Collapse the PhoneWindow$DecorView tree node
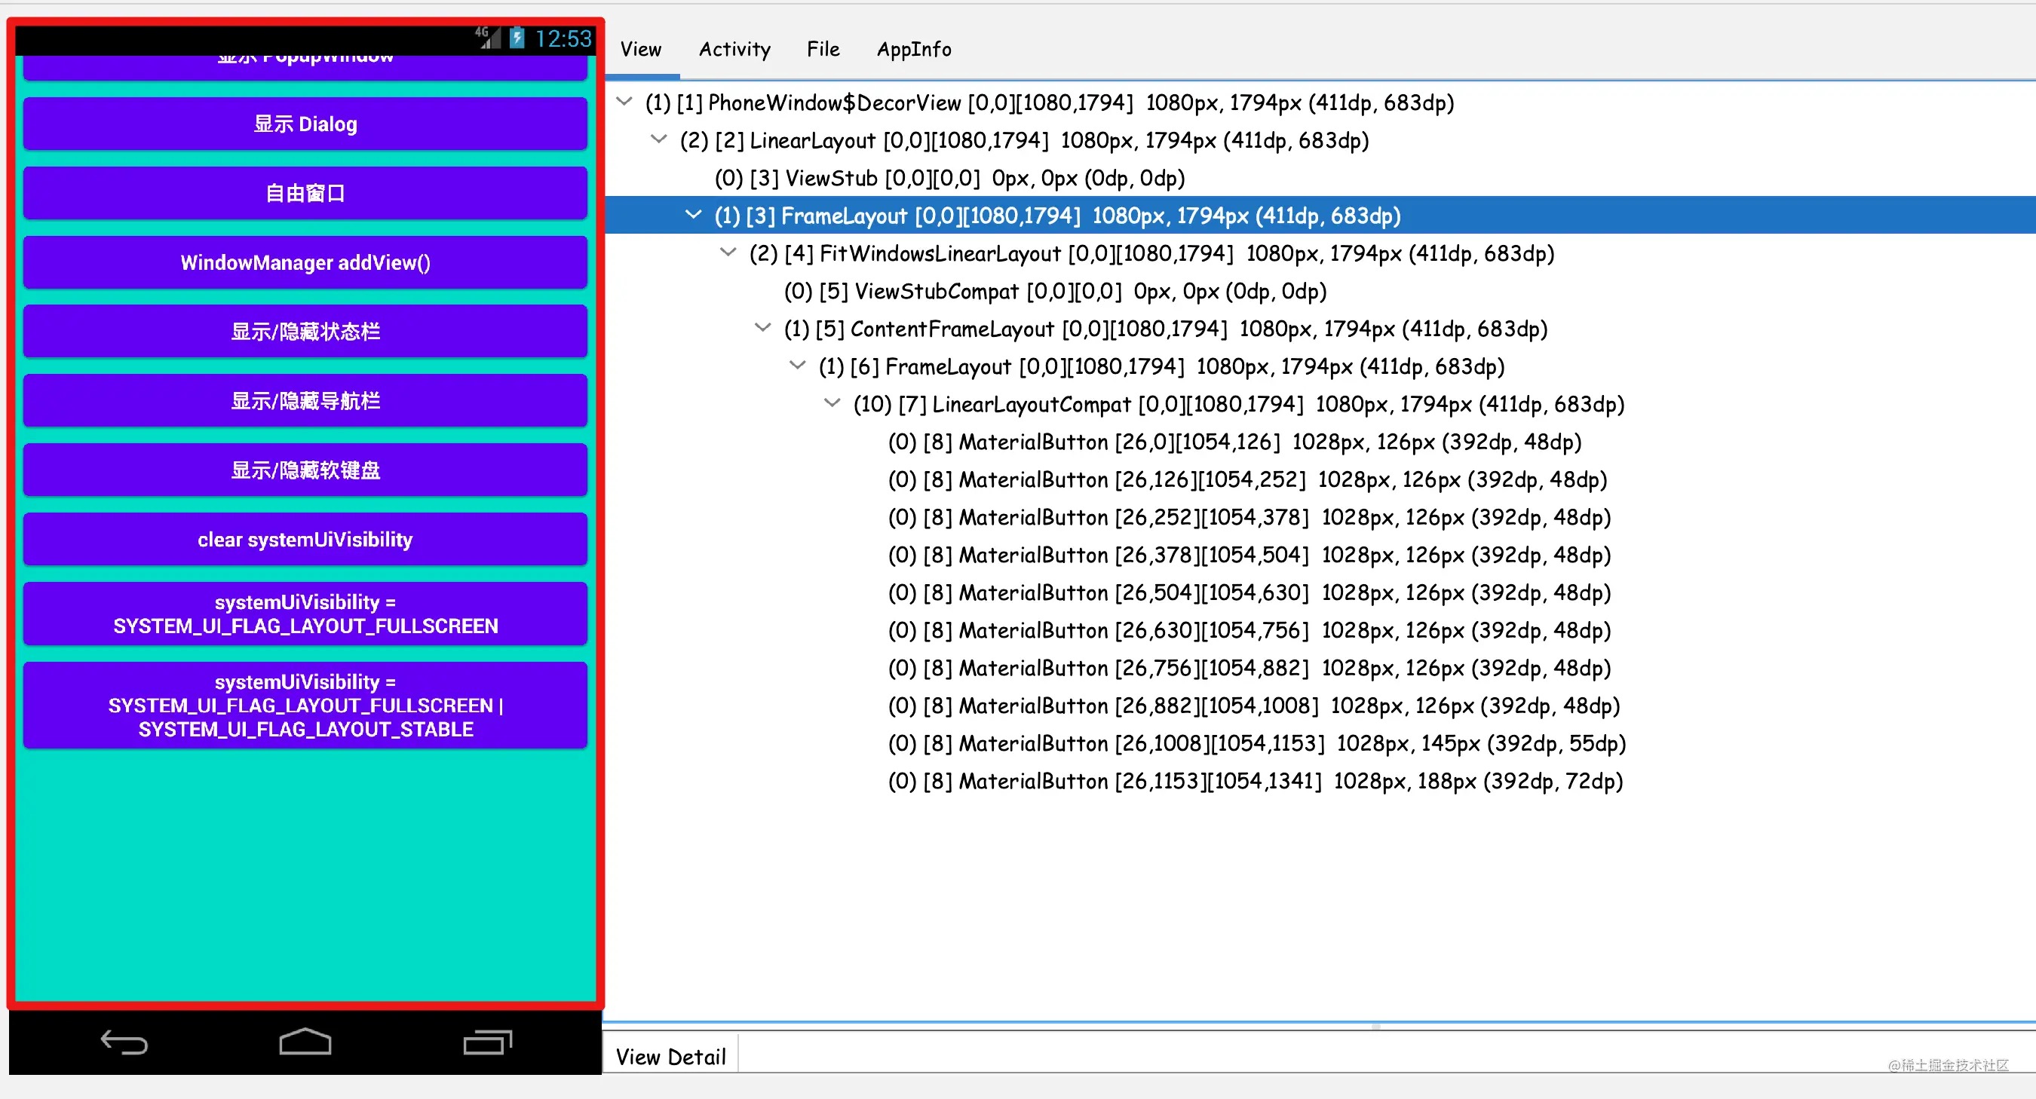Screen dimensions: 2036x1099 (x=624, y=101)
